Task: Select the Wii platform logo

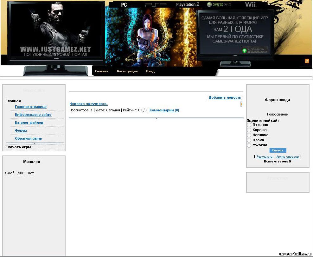Action: (250, 5)
